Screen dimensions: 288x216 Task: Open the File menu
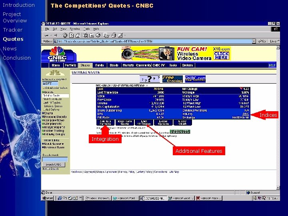[x=47, y=29]
